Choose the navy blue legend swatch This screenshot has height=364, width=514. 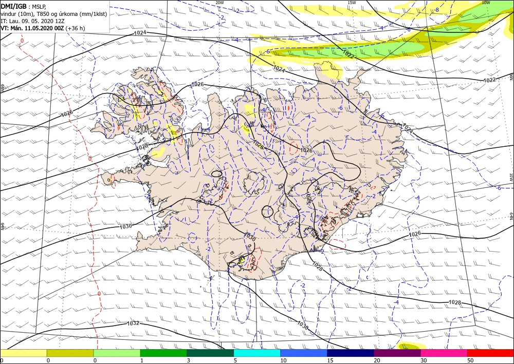tap(351, 353)
